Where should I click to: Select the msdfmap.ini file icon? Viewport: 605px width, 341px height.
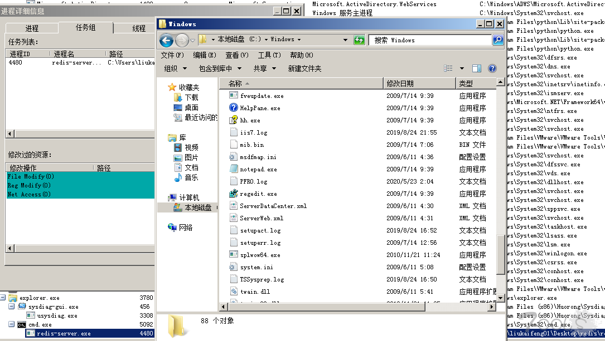[234, 157]
